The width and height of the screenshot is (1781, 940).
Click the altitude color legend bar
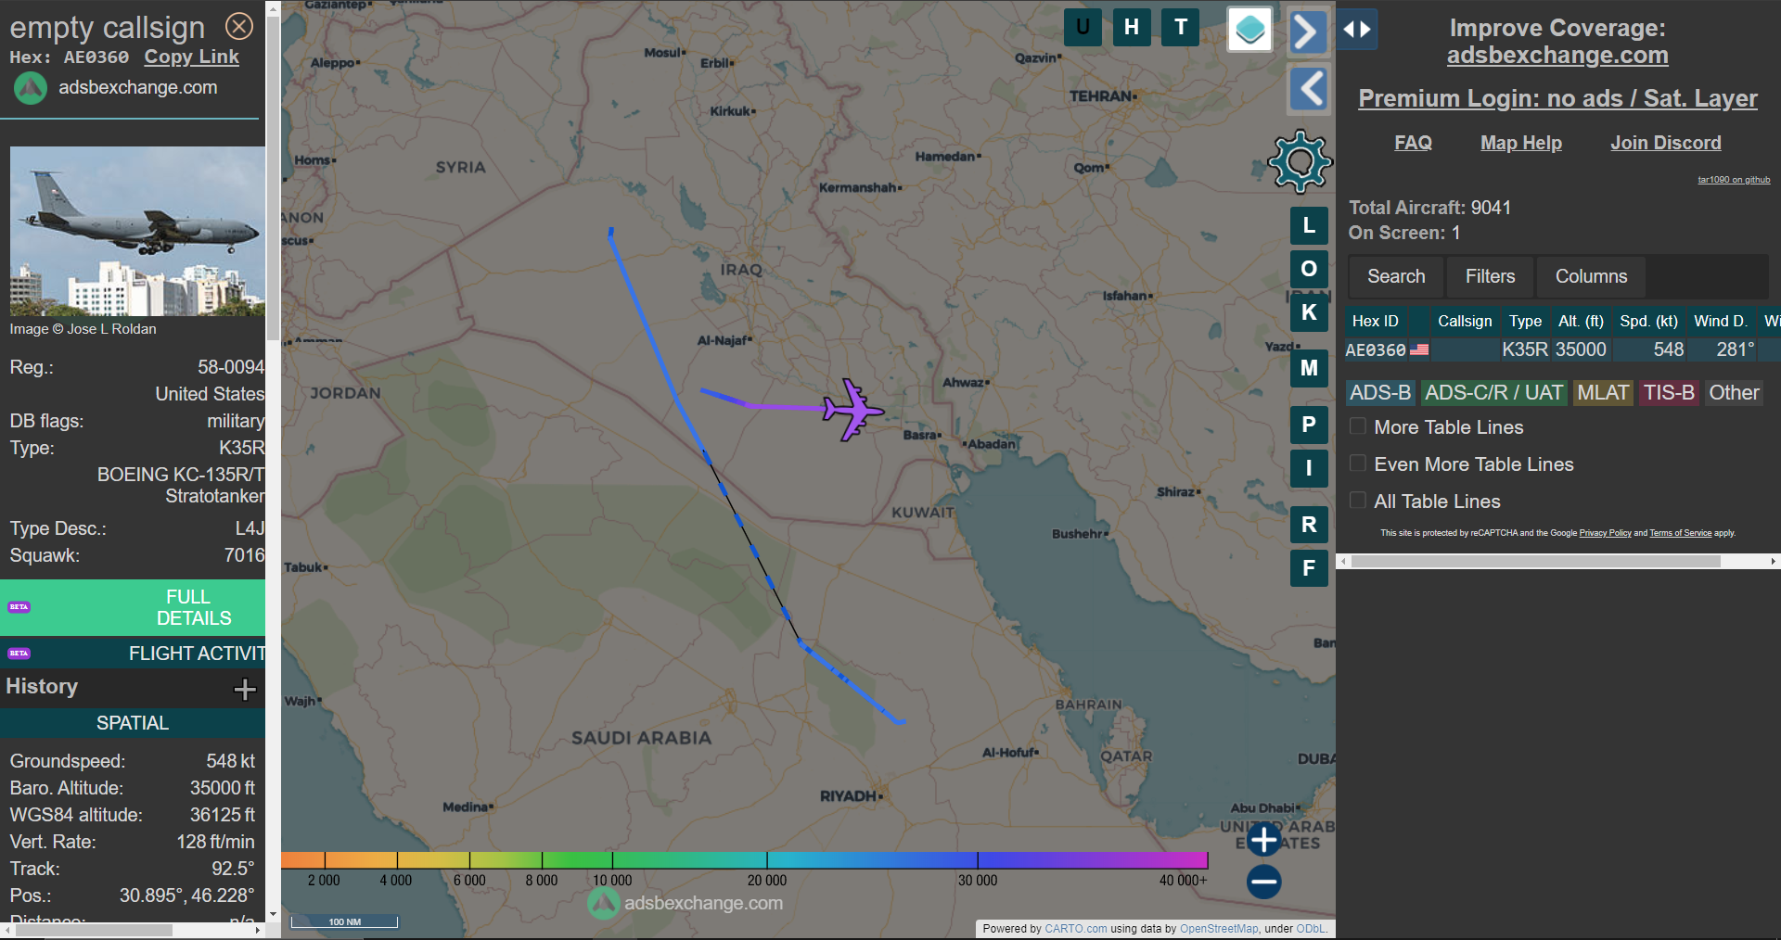coord(744,860)
